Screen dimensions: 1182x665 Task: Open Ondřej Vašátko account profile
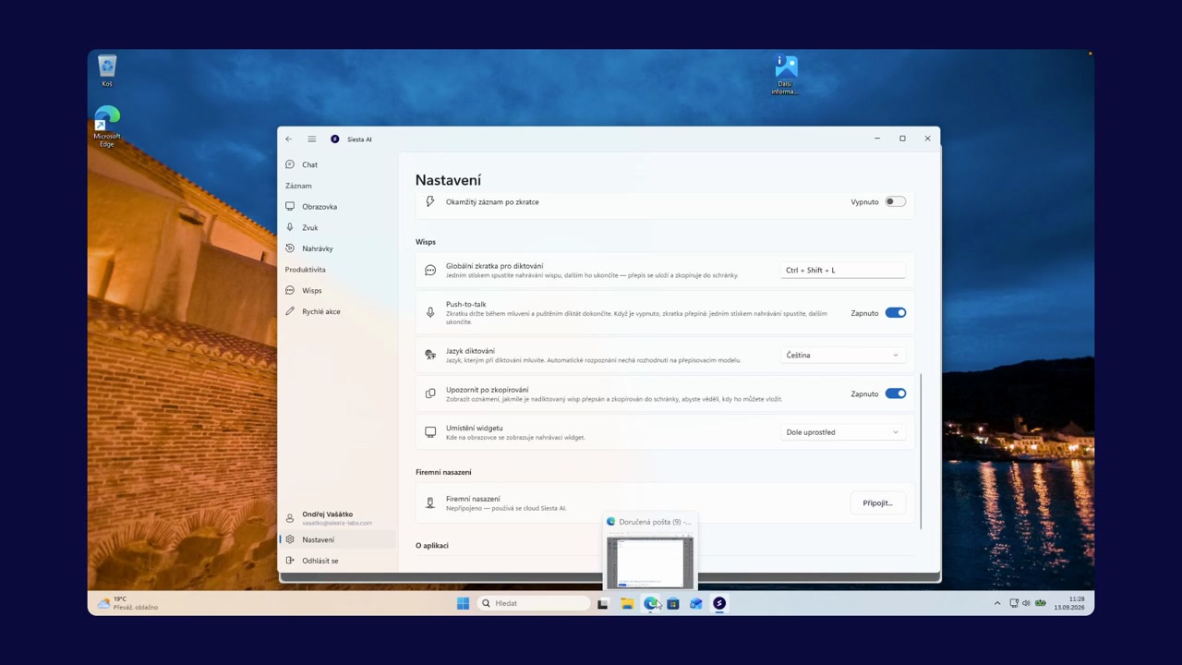(x=337, y=518)
